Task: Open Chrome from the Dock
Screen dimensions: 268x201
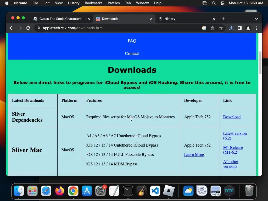Action: (73, 191)
